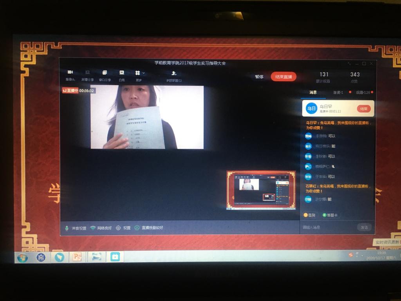Click the 签到 sign-in button
This screenshot has width=401, height=301.
click(309, 215)
